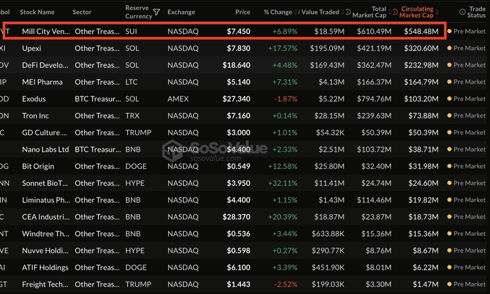
Task: Open the Upexi stock name
Action: (31, 48)
